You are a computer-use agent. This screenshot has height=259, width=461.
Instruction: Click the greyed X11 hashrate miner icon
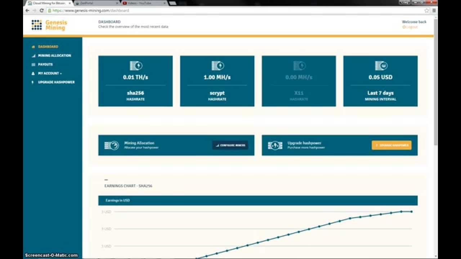point(299,65)
